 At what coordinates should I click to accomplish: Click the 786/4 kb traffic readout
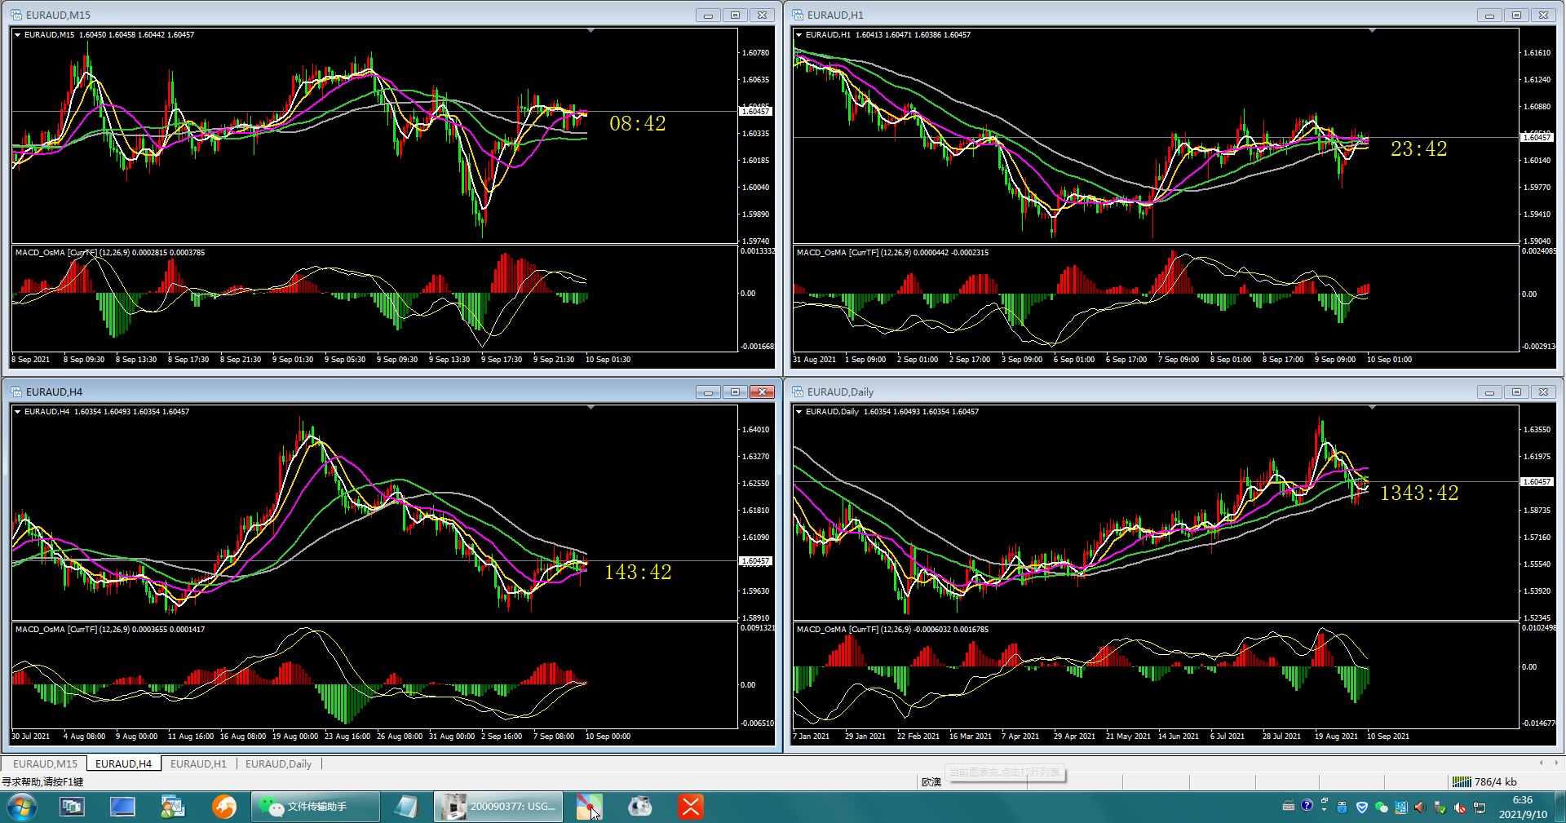tap(1495, 781)
